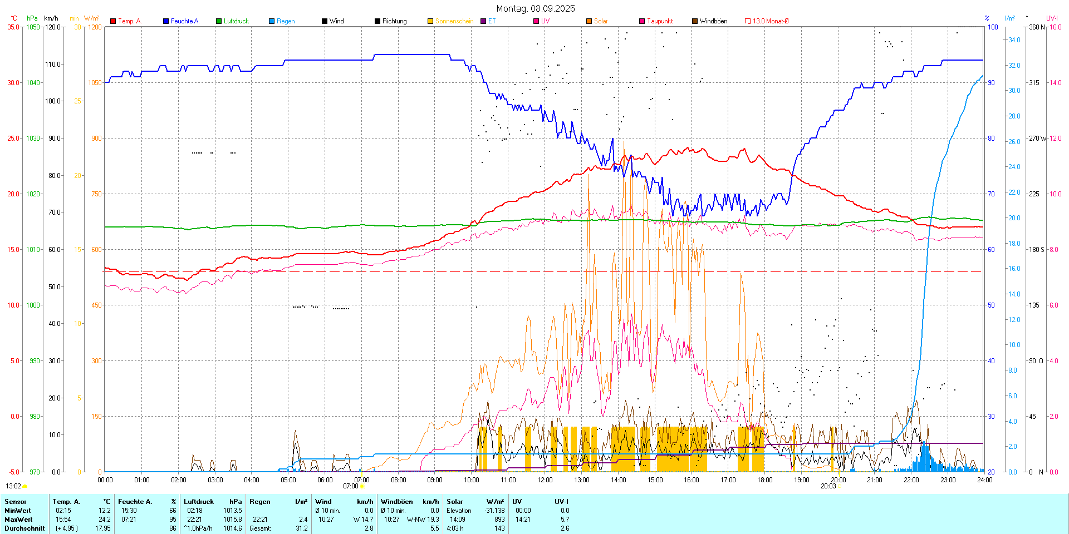Click the UV legend label
This screenshot has height=534, width=1069.
click(x=545, y=21)
